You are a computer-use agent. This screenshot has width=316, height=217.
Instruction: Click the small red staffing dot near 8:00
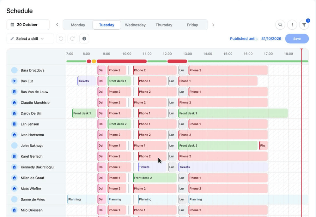(89, 61)
